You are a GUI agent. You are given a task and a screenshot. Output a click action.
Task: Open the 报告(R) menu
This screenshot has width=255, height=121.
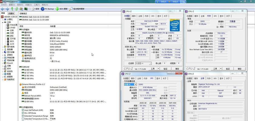[x=20, y=5]
